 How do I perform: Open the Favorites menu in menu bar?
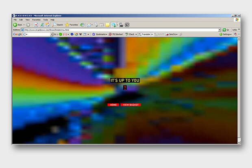coord(37,20)
